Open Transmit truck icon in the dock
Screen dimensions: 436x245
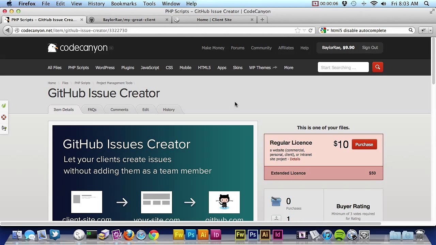tap(104, 235)
